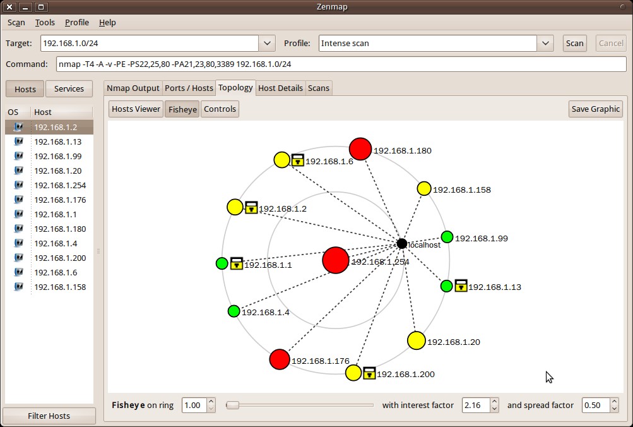This screenshot has height=427, width=633.
Task: Click the OS icon next to 192.168.1.254
Action: 18,186
